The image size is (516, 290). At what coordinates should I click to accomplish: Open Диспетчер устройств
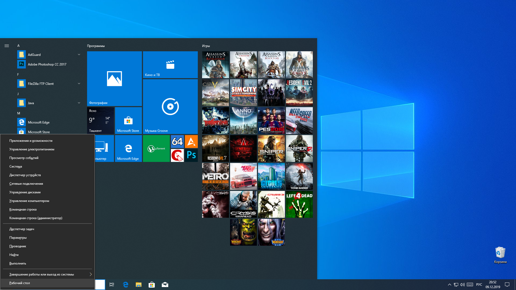[48, 175]
